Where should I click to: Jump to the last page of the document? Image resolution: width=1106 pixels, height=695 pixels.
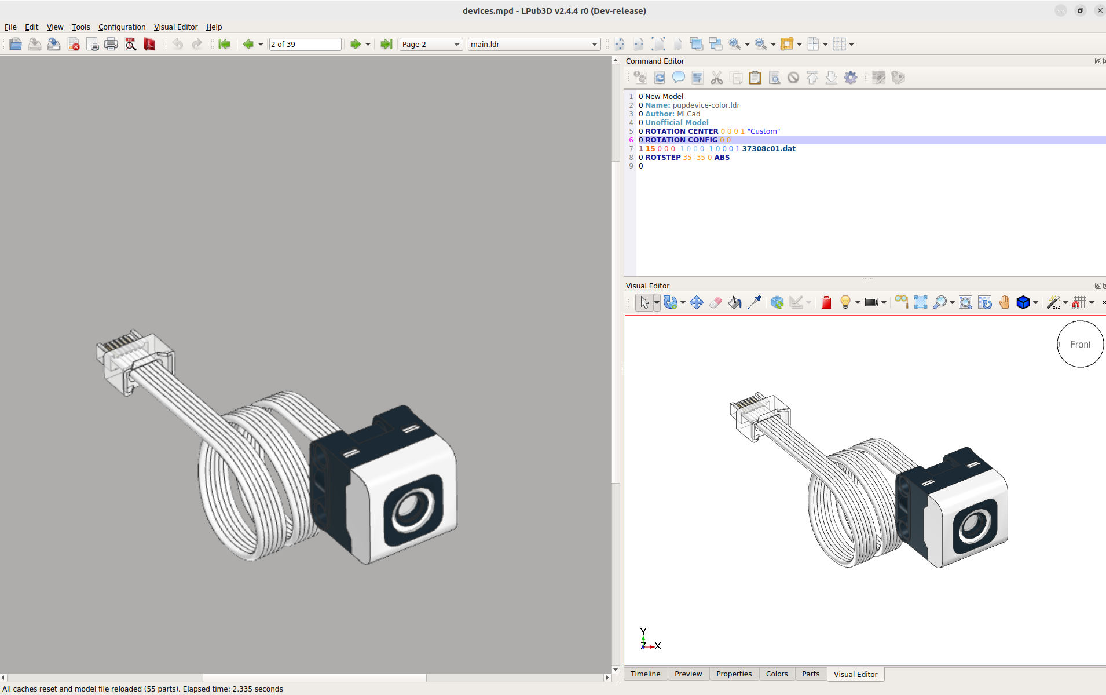385,43
